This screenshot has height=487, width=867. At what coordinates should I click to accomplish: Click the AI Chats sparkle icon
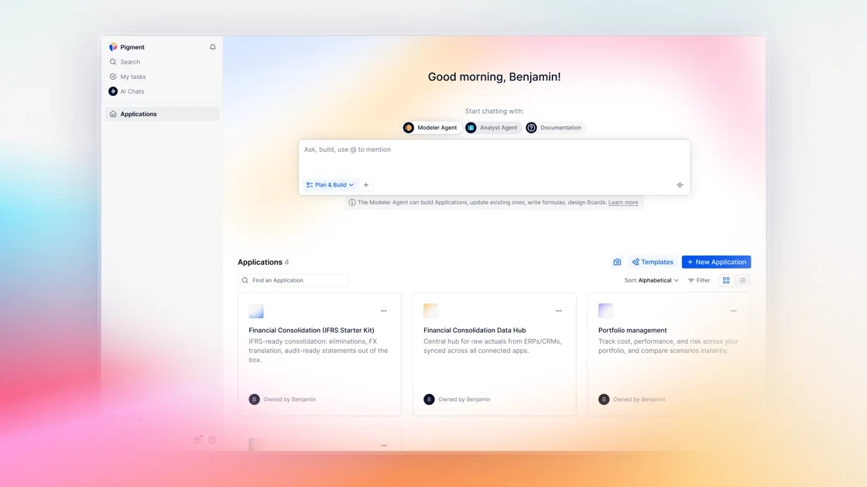click(x=113, y=91)
